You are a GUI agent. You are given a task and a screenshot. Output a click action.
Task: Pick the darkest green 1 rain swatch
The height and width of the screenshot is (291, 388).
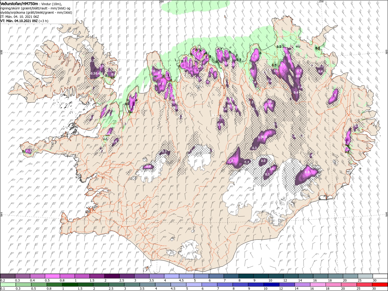pos(70,285)
